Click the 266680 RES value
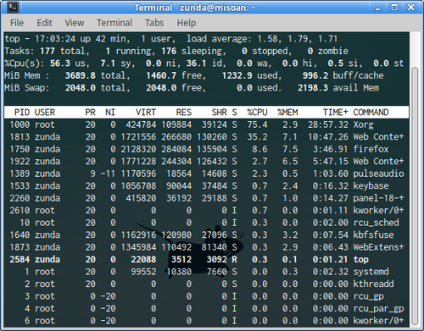The height and width of the screenshot is (331, 424). pyautogui.click(x=176, y=137)
